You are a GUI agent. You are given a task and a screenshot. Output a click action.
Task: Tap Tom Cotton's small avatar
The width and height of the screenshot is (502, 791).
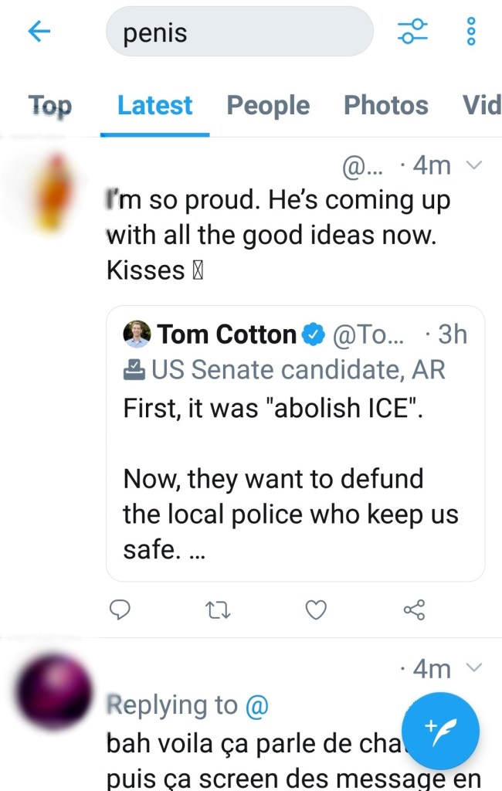coord(137,334)
